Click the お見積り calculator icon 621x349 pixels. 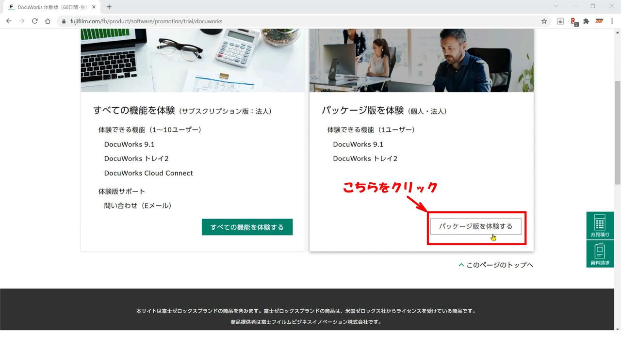pyautogui.click(x=600, y=225)
